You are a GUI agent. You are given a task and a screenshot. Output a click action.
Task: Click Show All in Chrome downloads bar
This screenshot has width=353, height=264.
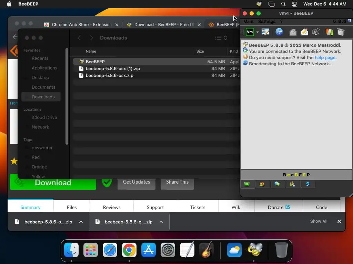319,221
